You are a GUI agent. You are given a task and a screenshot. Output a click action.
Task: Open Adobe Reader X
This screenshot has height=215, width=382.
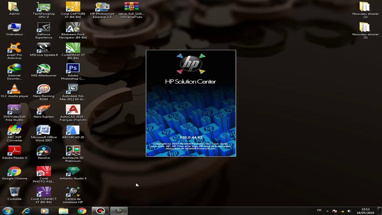click(x=14, y=153)
